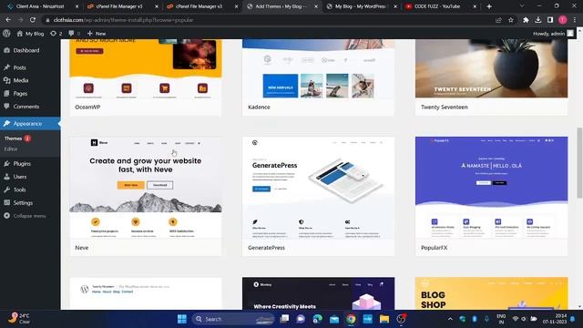Screen dimensions: 583x328
Task: Toggle the browser side panel
Action: tap(550, 20)
